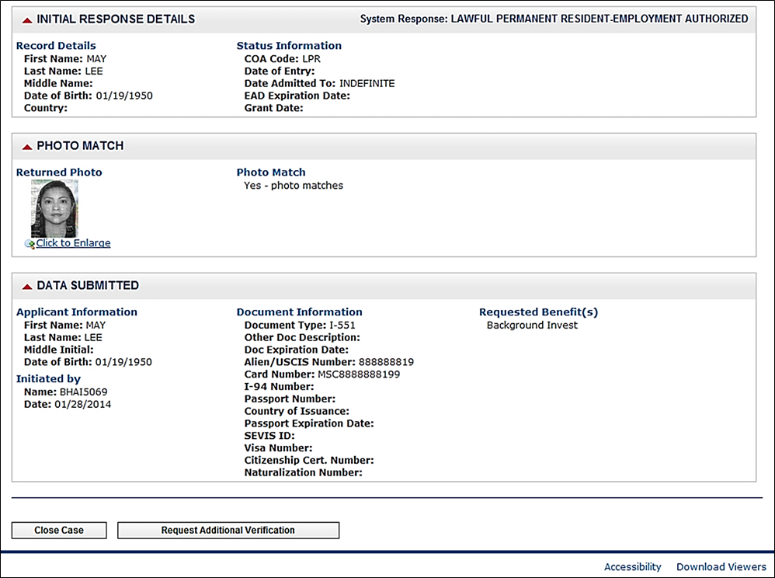Click the Country of Issuance label

pyautogui.click(x=297, y=412)
